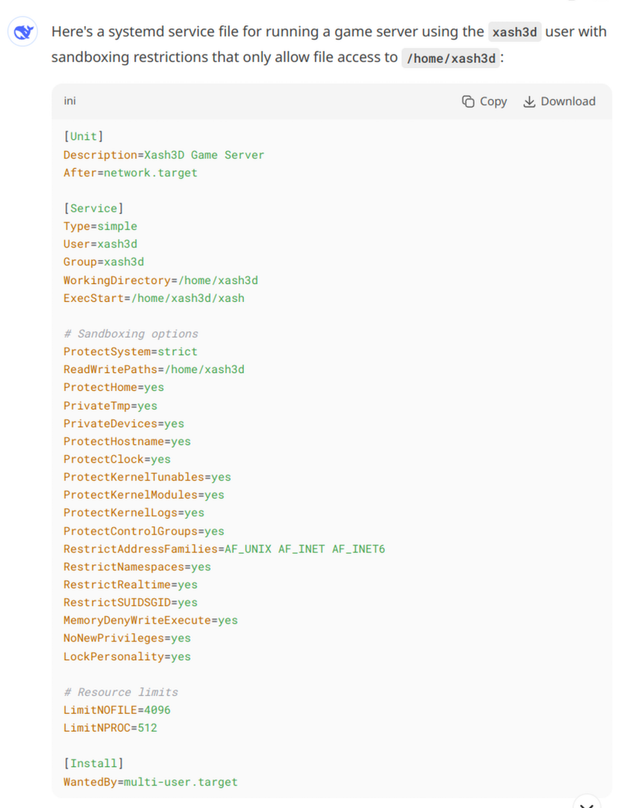Screen dimensions: 625x808
Task: Click the 'ProtectKernelModules=yes' line
Action: coord(144,495)
